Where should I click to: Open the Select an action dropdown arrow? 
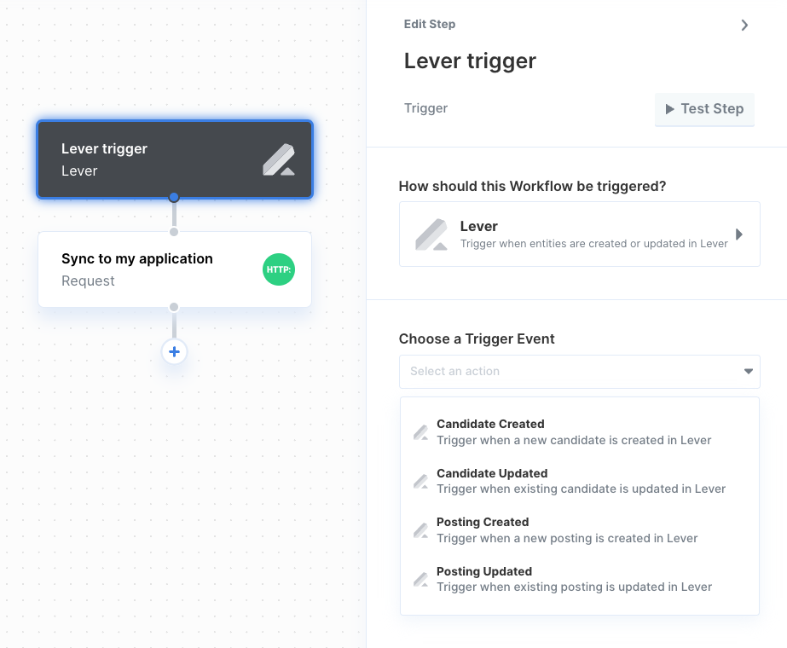(749, 372)
